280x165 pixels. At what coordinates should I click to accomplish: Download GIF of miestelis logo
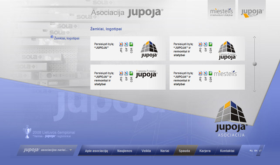click(x=206, y=74)
